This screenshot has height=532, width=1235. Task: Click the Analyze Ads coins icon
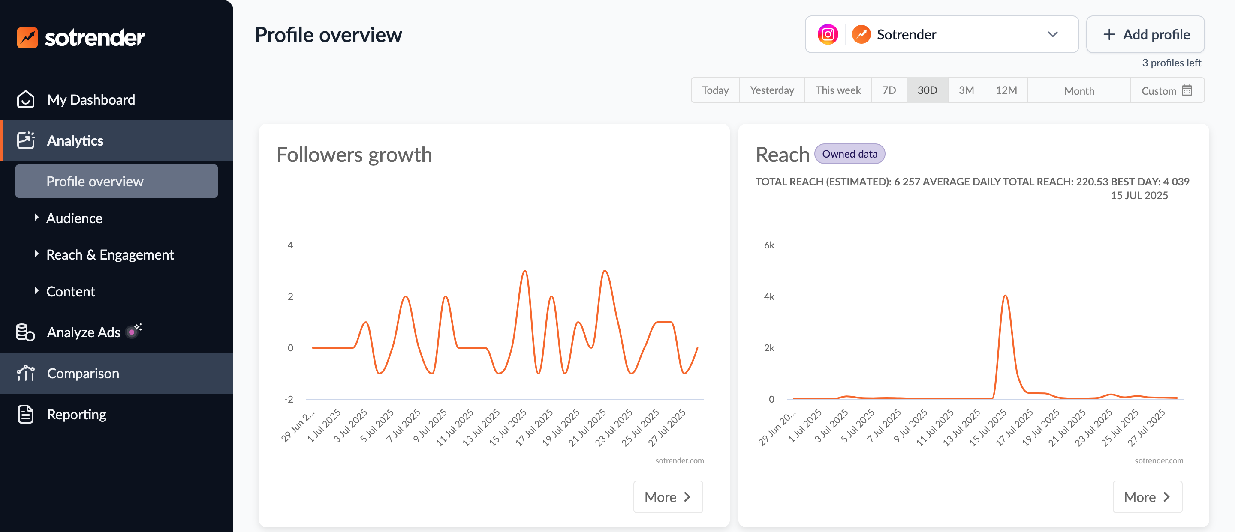(25, 332)
